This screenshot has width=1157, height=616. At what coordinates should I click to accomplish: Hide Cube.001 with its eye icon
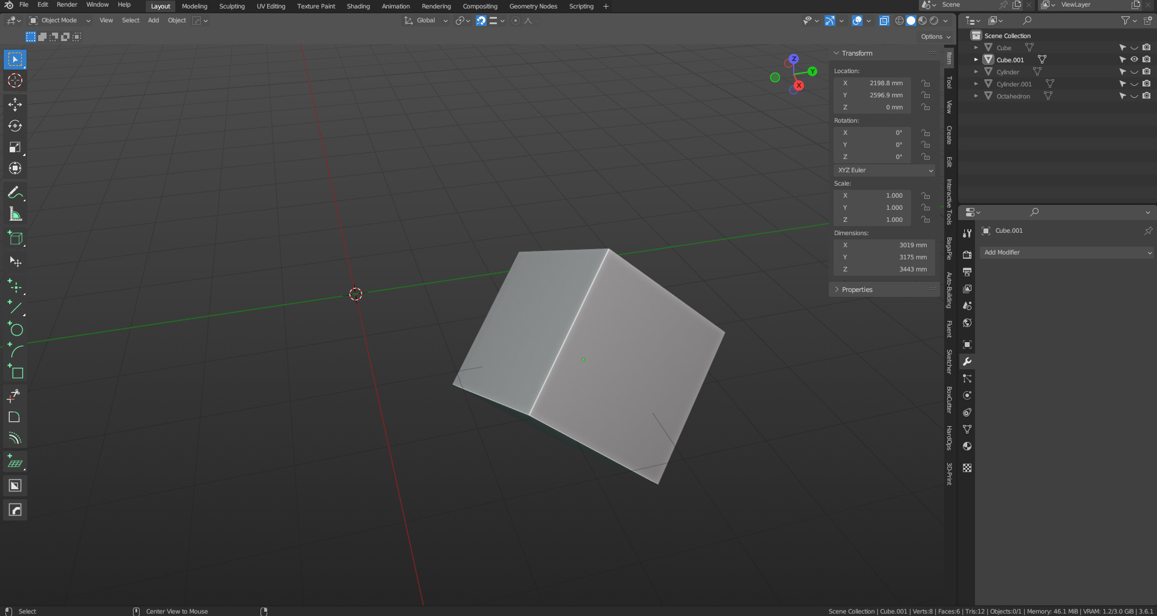click(1134, 59)
